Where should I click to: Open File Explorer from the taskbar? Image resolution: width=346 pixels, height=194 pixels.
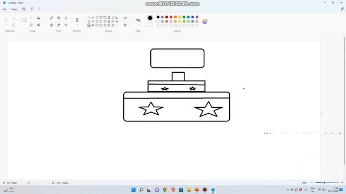[189, 190]
